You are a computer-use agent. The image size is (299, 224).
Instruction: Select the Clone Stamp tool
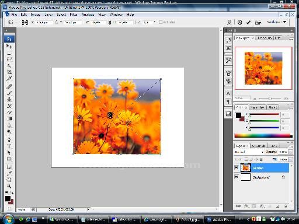tap(9, 100)
